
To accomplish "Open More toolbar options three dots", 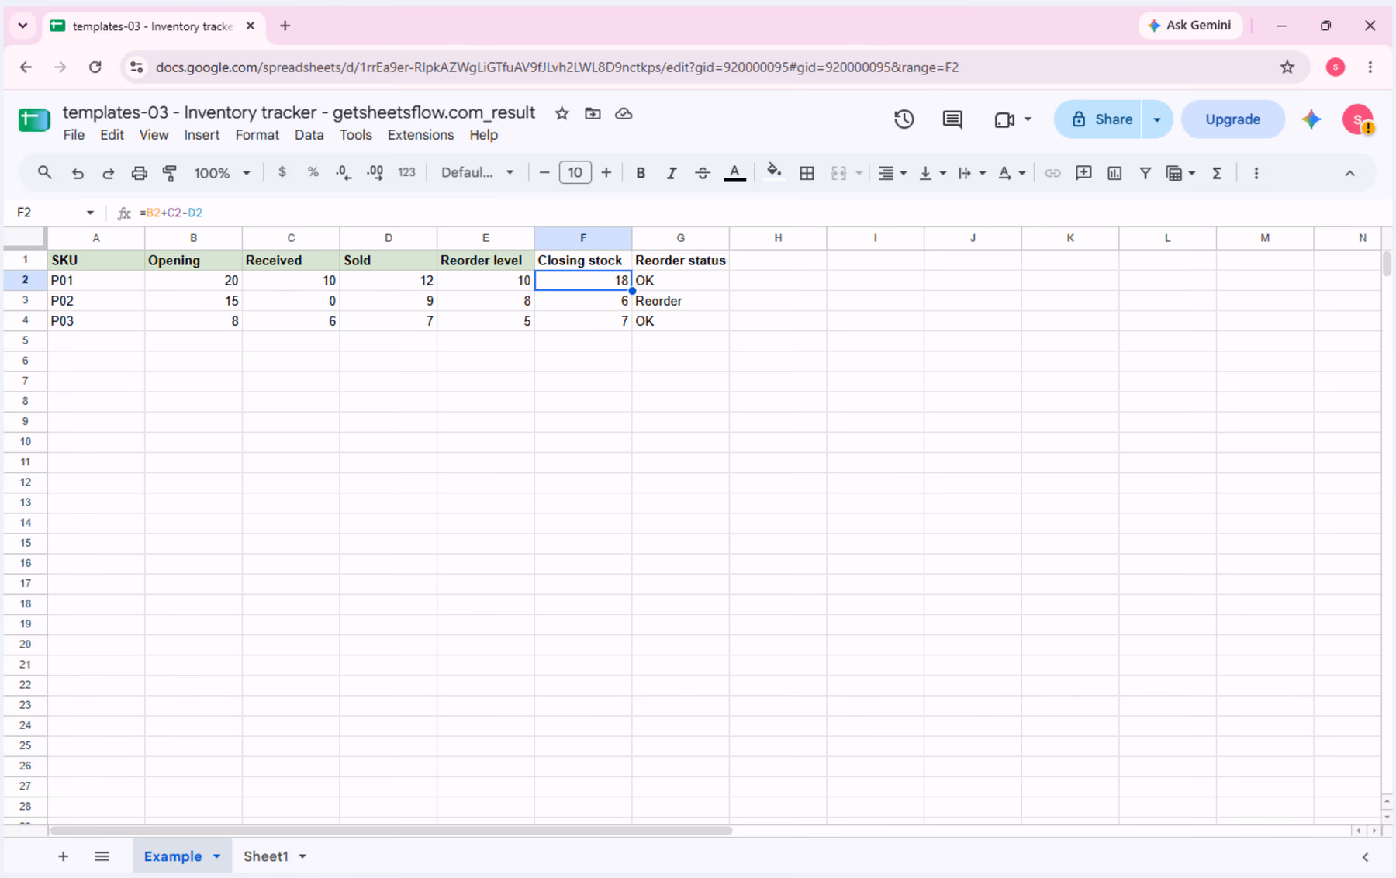I will pos(1256,173).
